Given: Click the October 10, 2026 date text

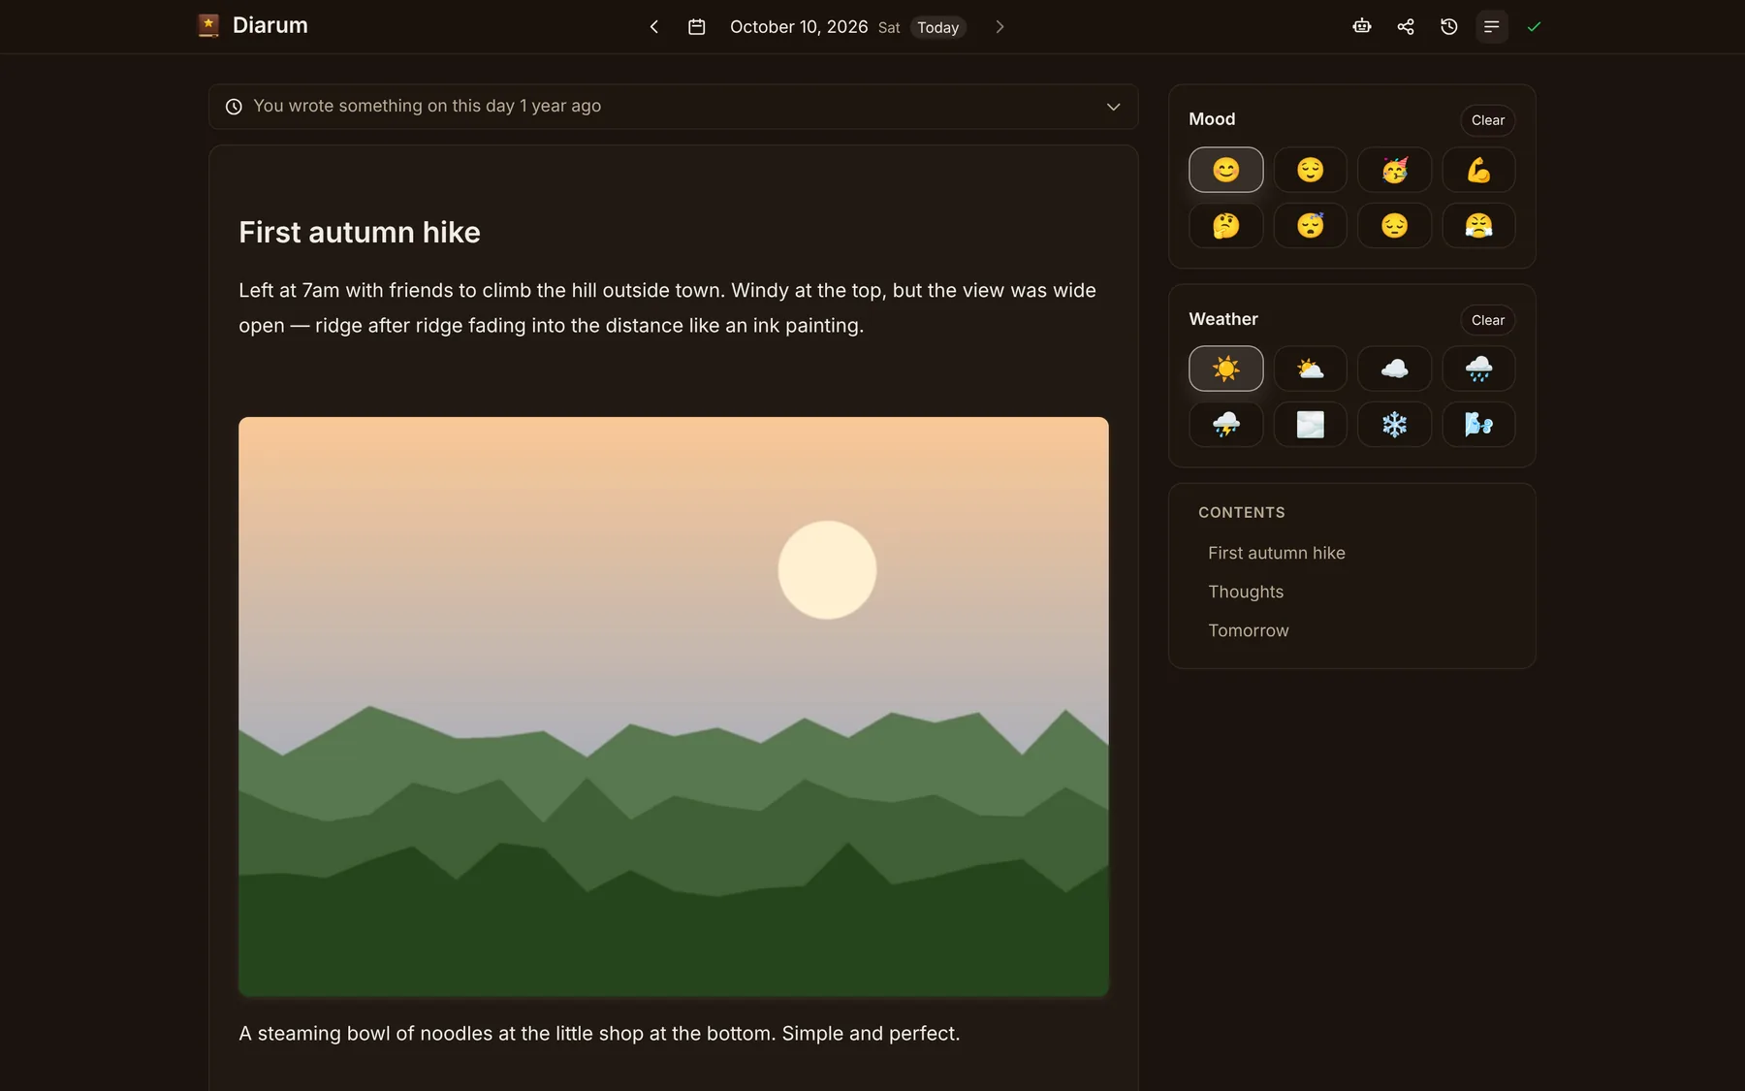Looking at the screenshot, I should tap(799, 27).
